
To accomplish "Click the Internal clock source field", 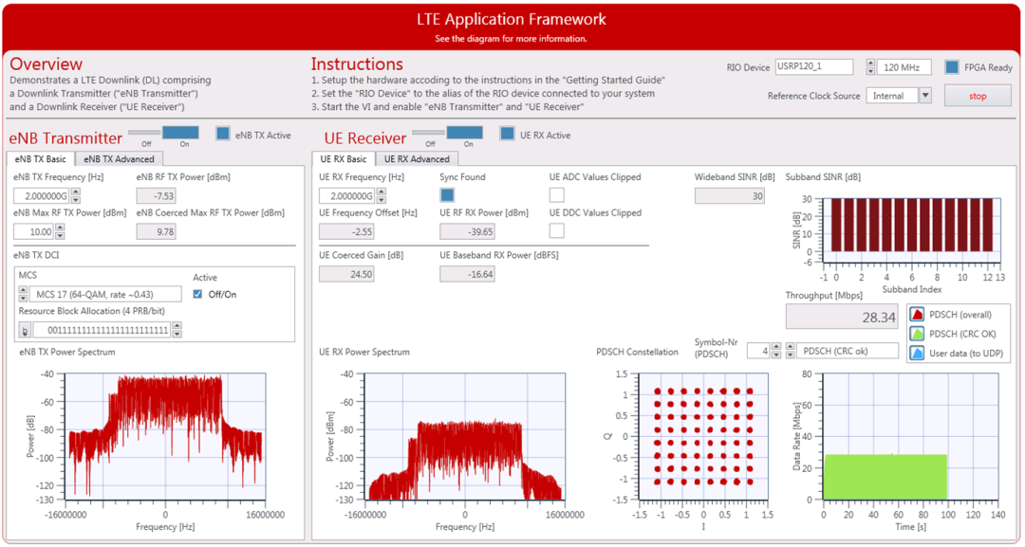I will (x=892, y=96).
